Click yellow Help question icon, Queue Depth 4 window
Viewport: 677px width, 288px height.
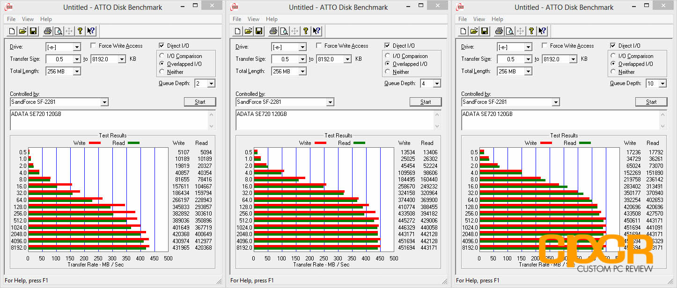[x=306, y=31]
